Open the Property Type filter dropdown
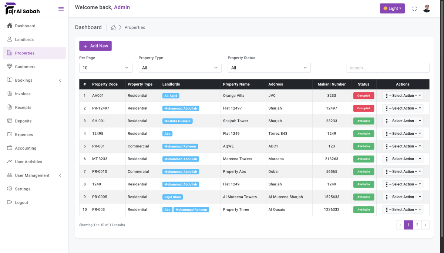This screenshot has height=253, width=444. (180, 68)
